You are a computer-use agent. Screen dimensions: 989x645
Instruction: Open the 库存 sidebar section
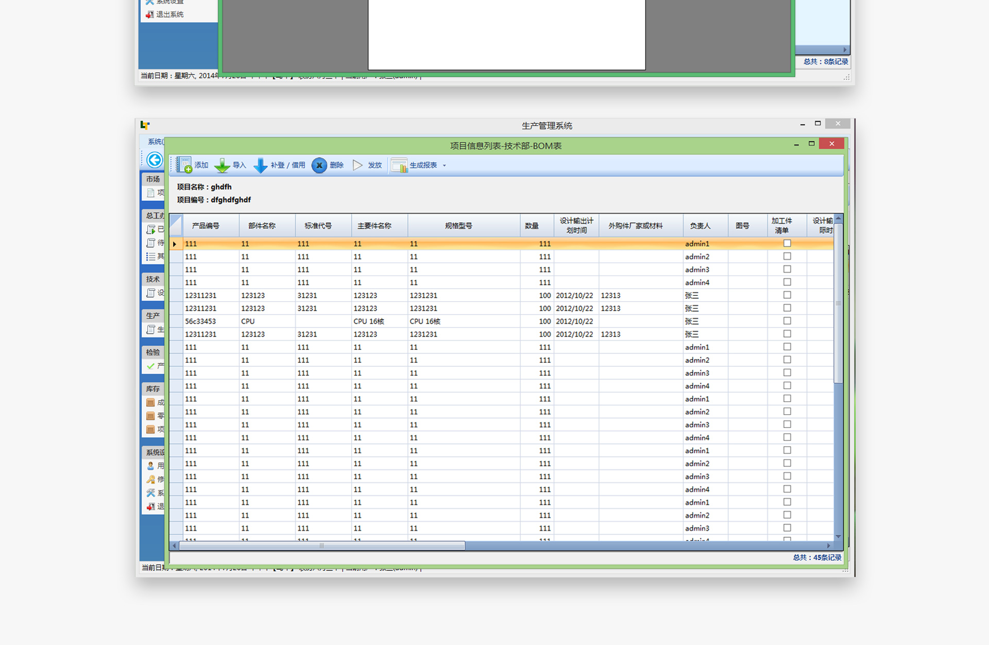click(152, 388)
